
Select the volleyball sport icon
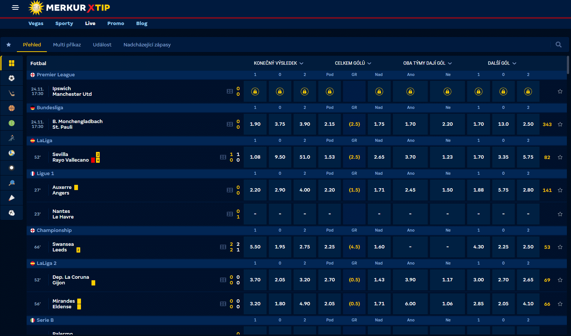point(12,153)
